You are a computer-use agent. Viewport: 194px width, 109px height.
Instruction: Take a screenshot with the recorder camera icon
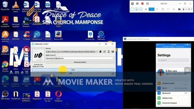137,4
